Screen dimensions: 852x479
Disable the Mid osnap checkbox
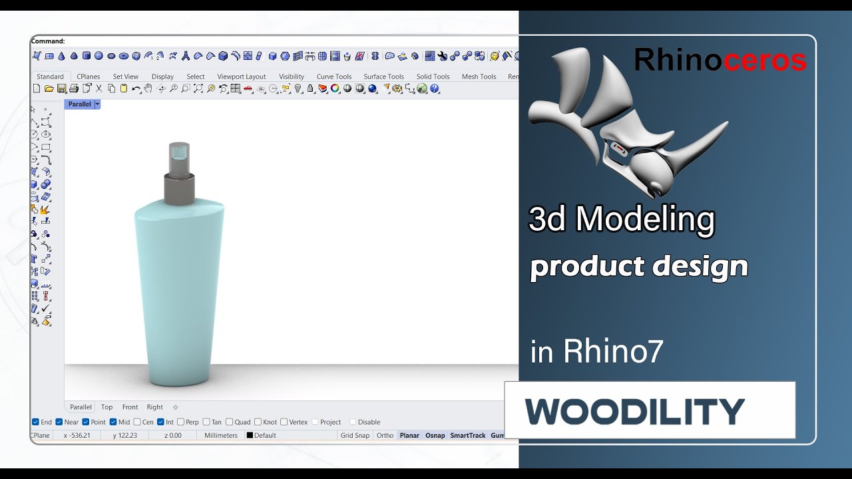tap(113, 422)
